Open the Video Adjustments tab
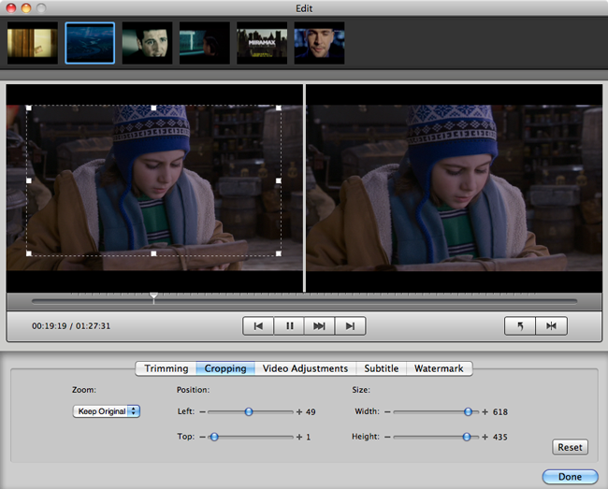Screen dimensions: 608x489 305,368
